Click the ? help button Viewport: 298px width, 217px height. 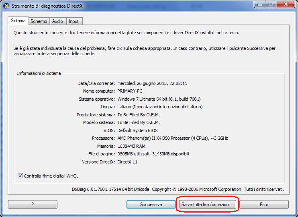(33, 204)
